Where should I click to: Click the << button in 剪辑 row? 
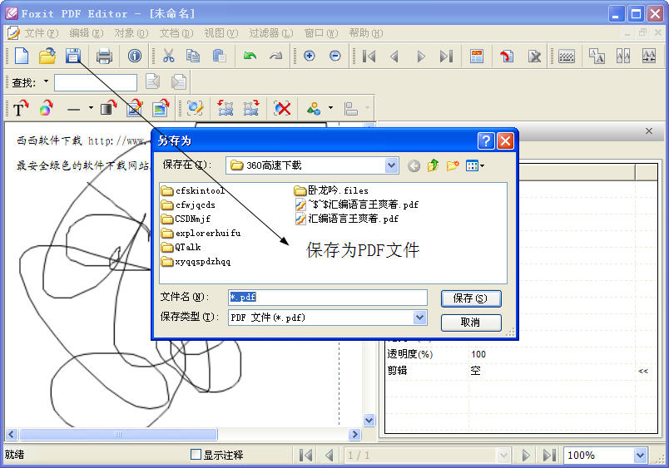point(643,371)
